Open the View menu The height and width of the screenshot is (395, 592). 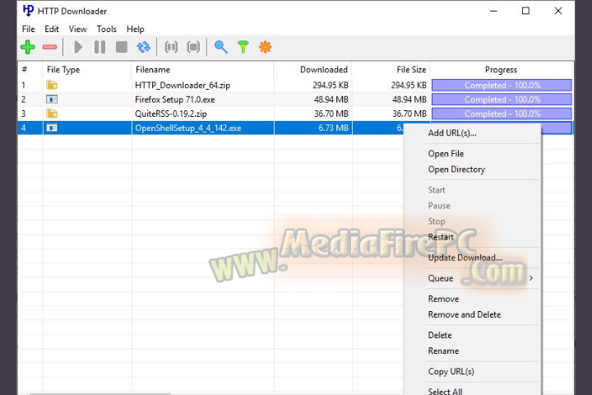pyautogui.click(x=78, y=29)
